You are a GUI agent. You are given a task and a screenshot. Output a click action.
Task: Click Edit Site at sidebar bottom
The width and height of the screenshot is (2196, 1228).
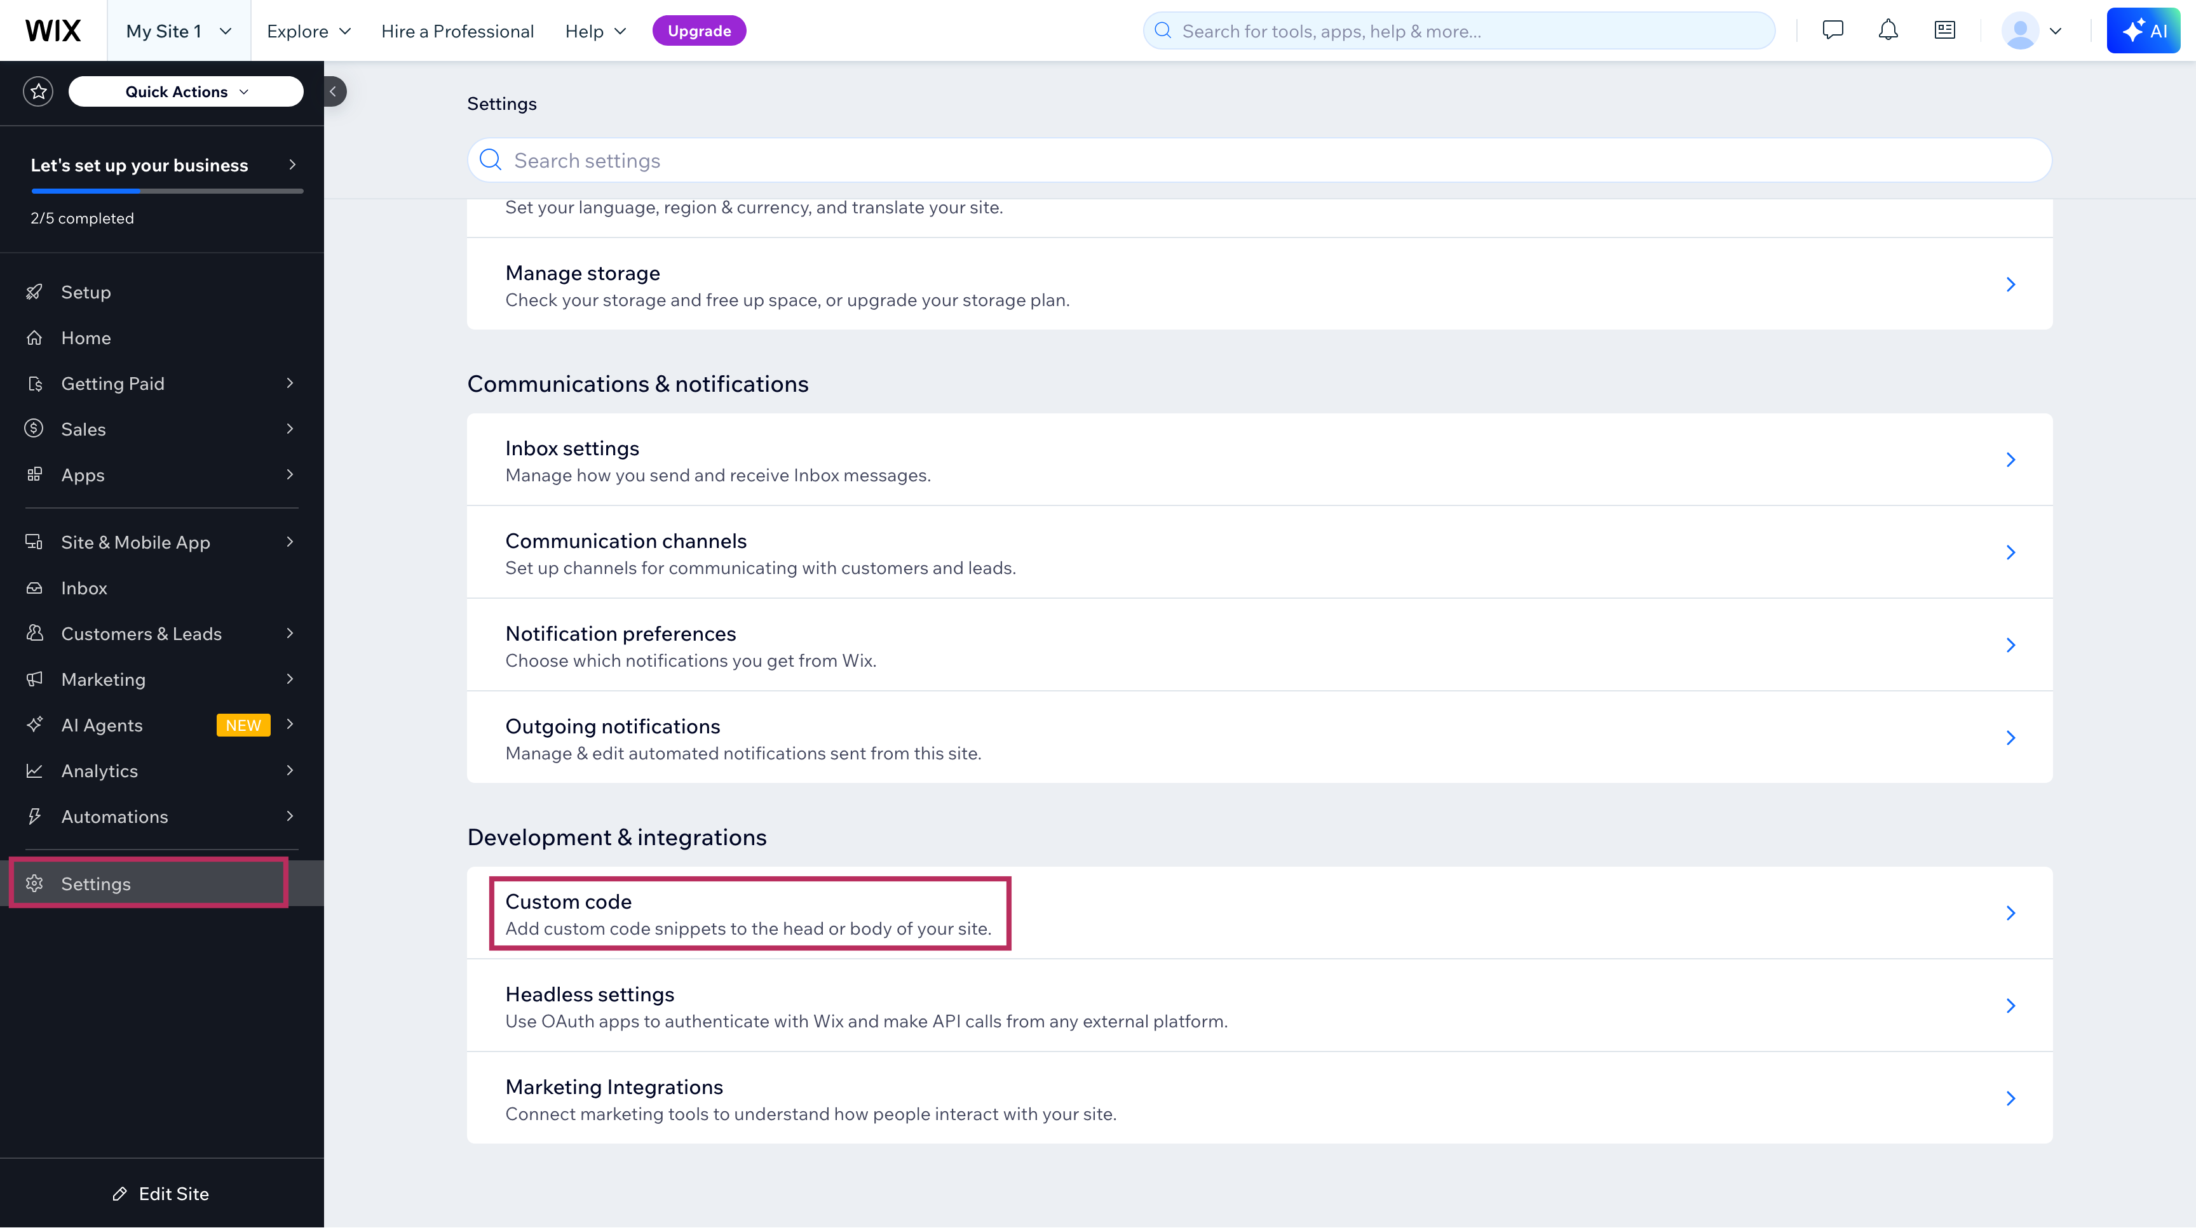tap(161, 1193)
